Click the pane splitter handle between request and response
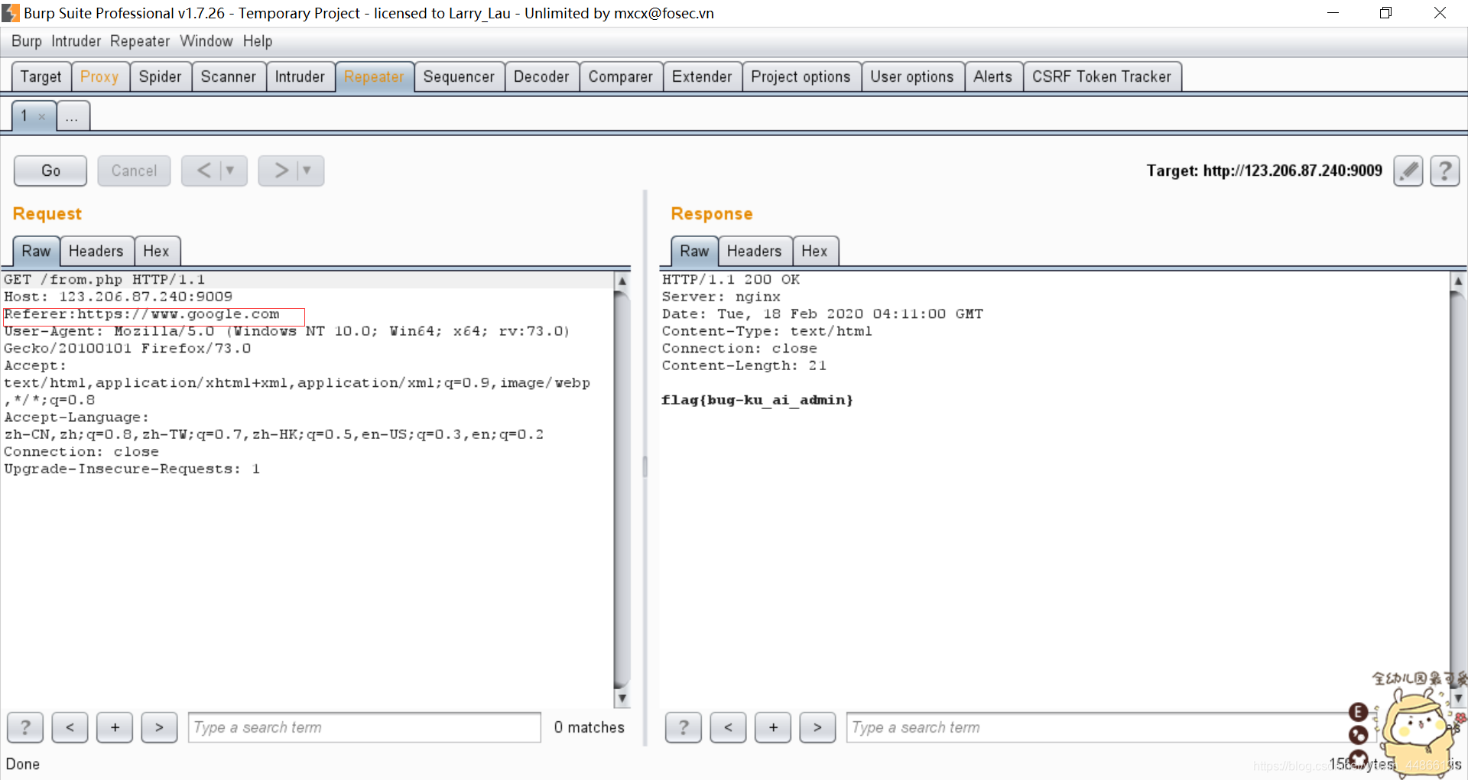 click(x=645, y=466)
